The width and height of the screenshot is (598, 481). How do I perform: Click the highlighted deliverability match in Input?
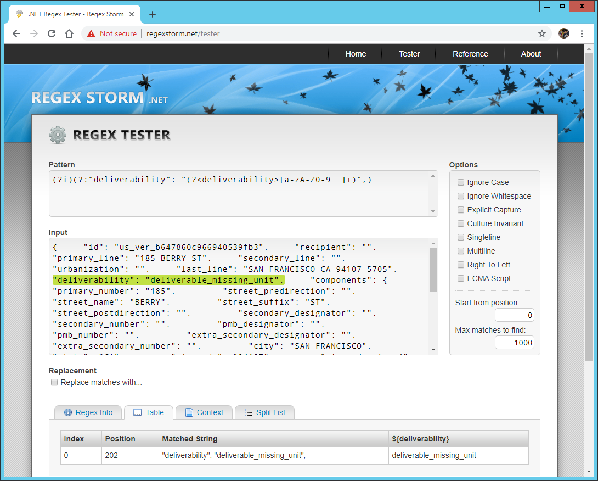pos(168,280)
